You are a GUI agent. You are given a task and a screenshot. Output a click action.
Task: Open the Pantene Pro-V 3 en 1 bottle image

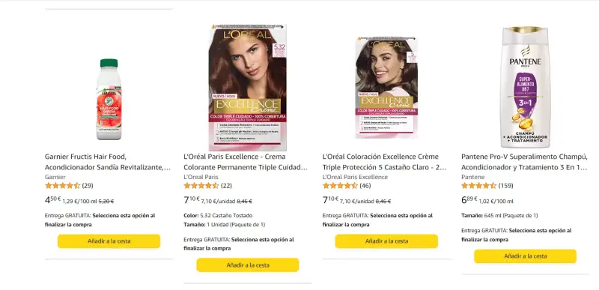coord(525,87)
